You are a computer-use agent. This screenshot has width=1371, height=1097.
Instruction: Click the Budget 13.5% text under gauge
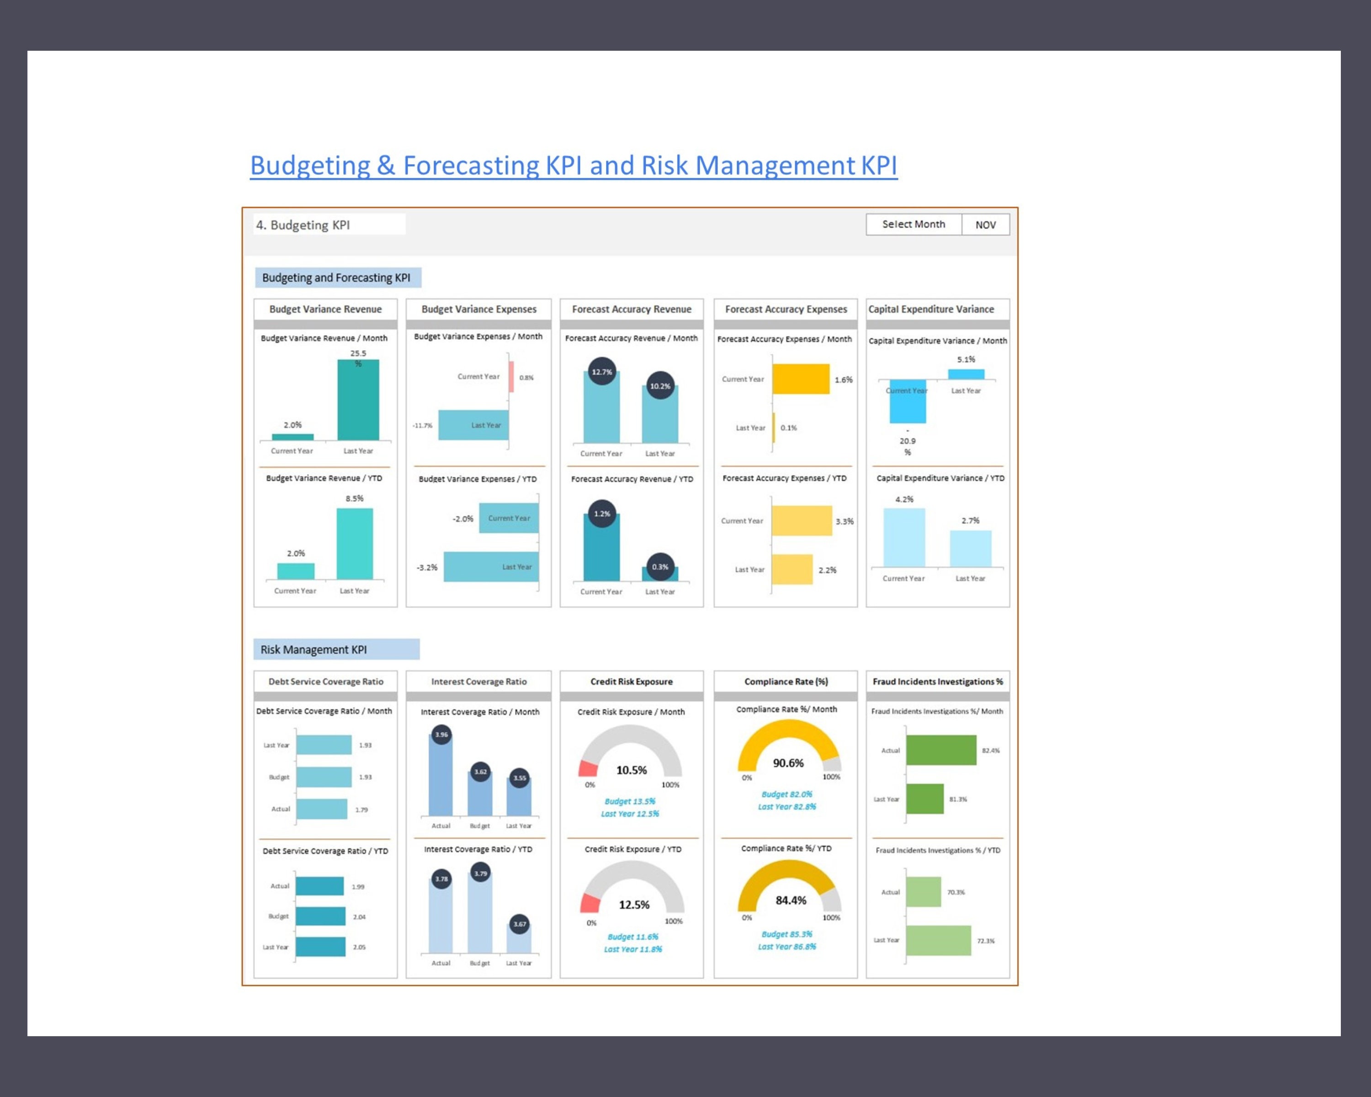pos(630,801)
